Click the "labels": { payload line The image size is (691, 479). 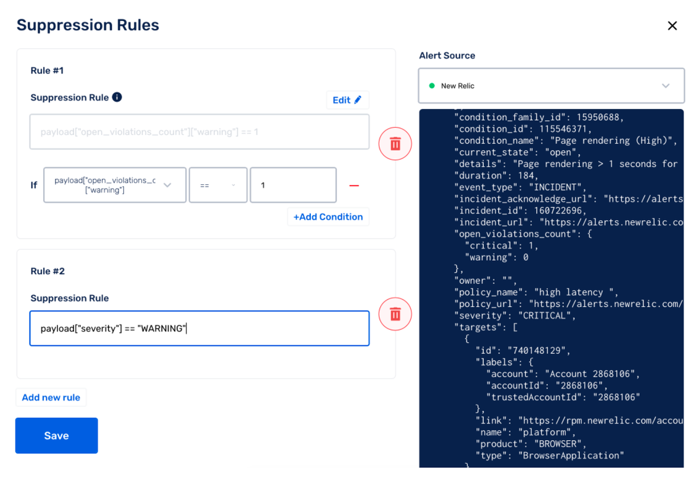click(504, 362)
